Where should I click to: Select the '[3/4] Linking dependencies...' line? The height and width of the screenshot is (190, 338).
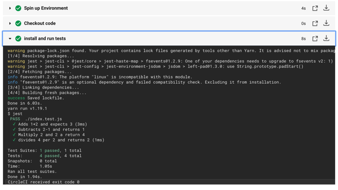(x=43, y=88)
